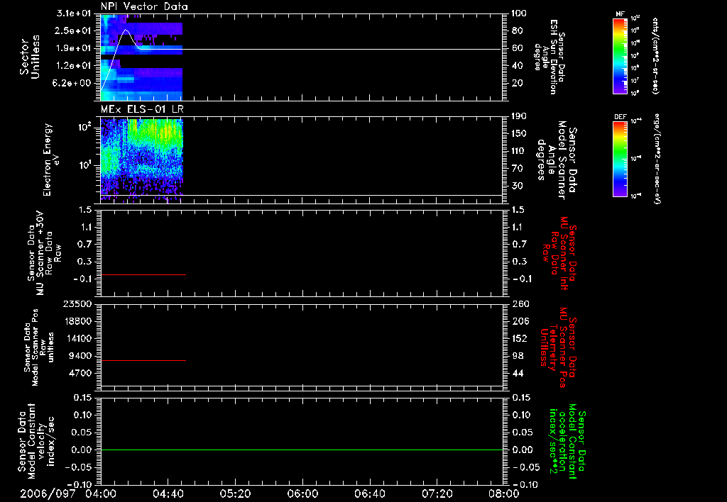The image size is (727, 502).
Task: Click the "3.1e+01" sector axis value
Action: [74, 13]
